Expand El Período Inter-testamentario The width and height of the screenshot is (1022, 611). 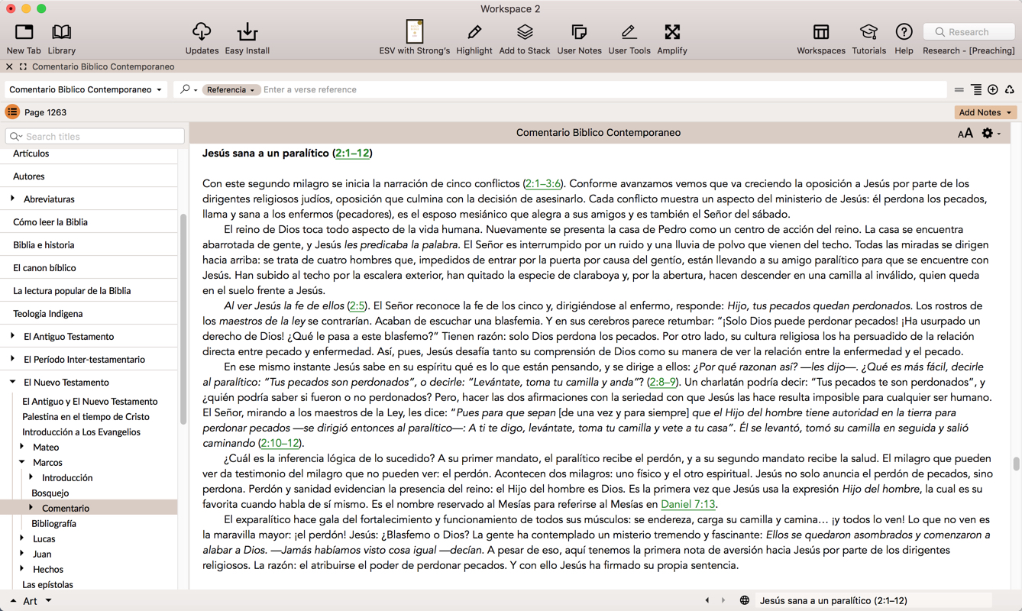coord(13,359)
